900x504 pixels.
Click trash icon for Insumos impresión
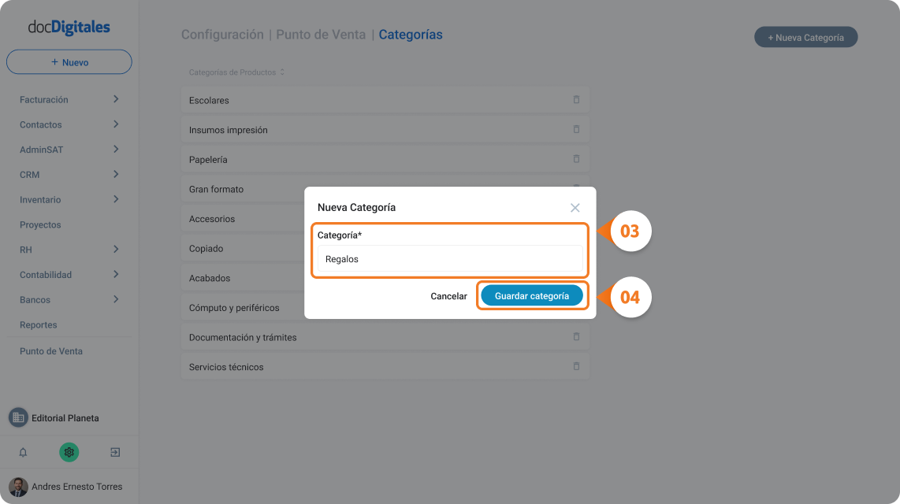pyautogui.click(x=576, y=130)
